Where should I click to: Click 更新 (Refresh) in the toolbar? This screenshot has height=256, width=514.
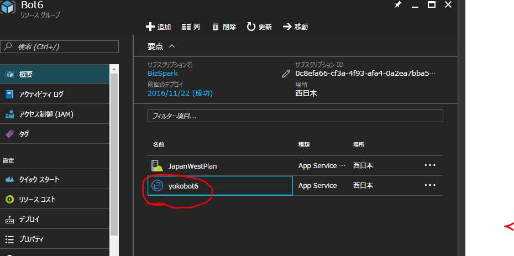click(259, 27)
